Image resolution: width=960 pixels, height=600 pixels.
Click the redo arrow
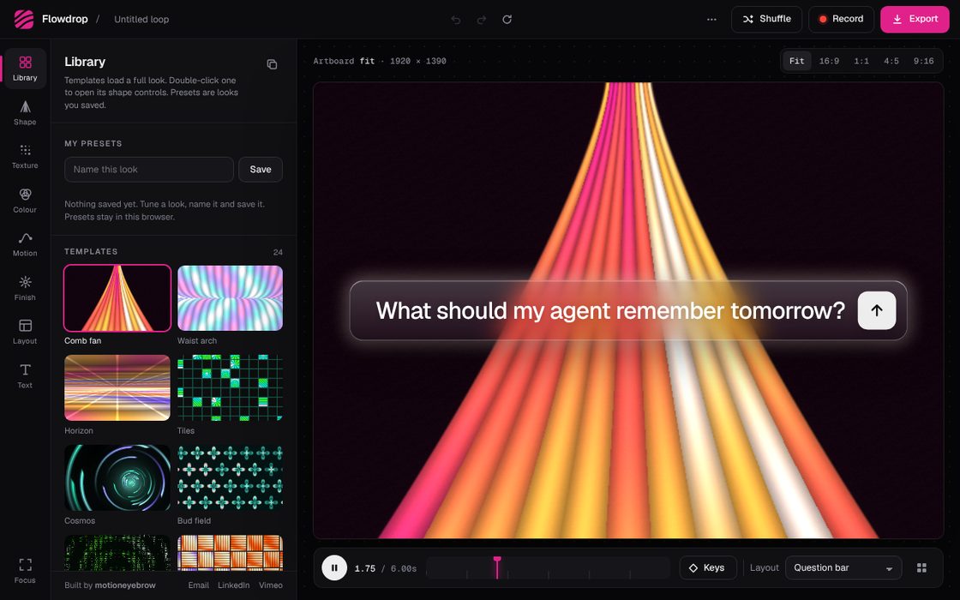(482, 20)
